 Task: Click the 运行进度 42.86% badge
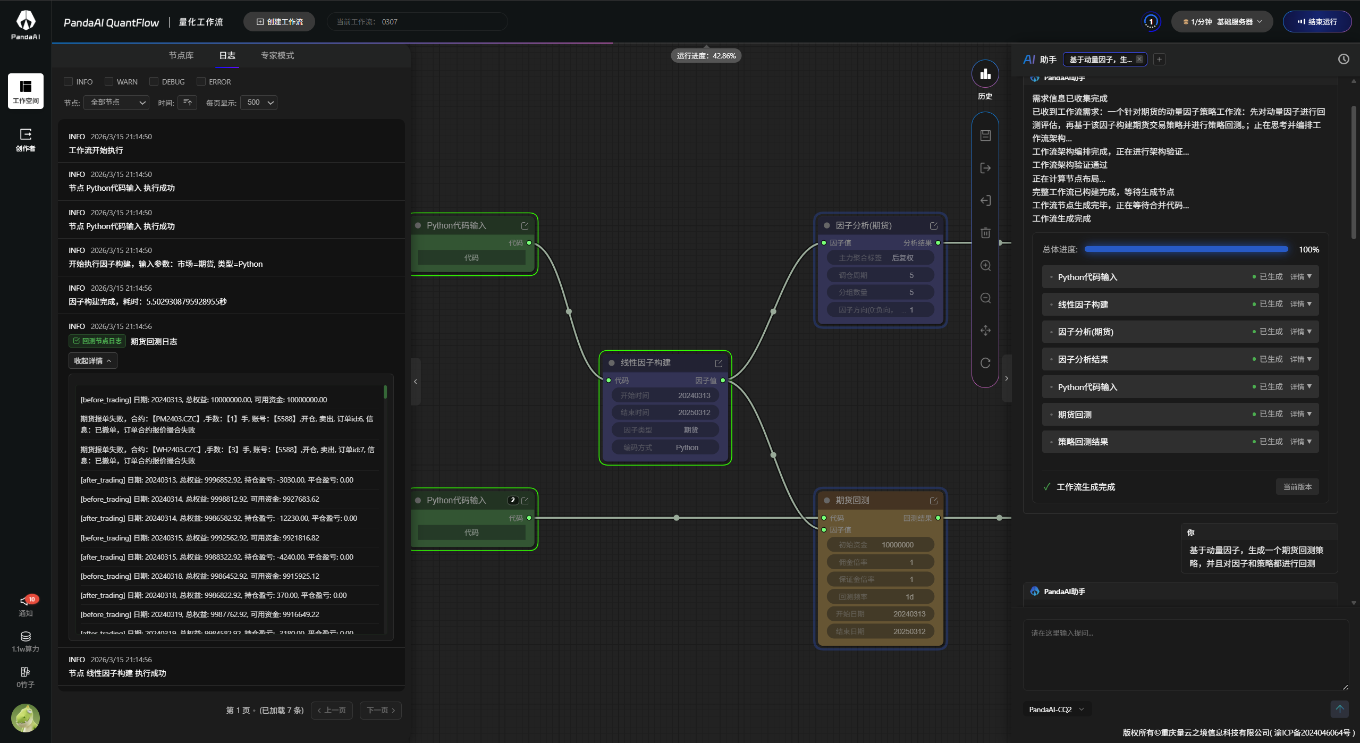tap(706, 56)
